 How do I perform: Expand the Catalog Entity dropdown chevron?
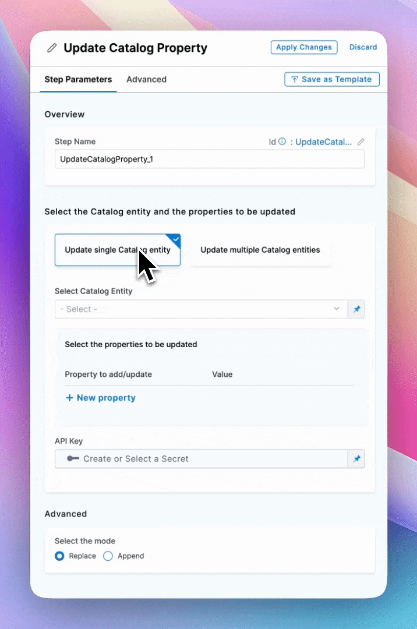(337, 309)
